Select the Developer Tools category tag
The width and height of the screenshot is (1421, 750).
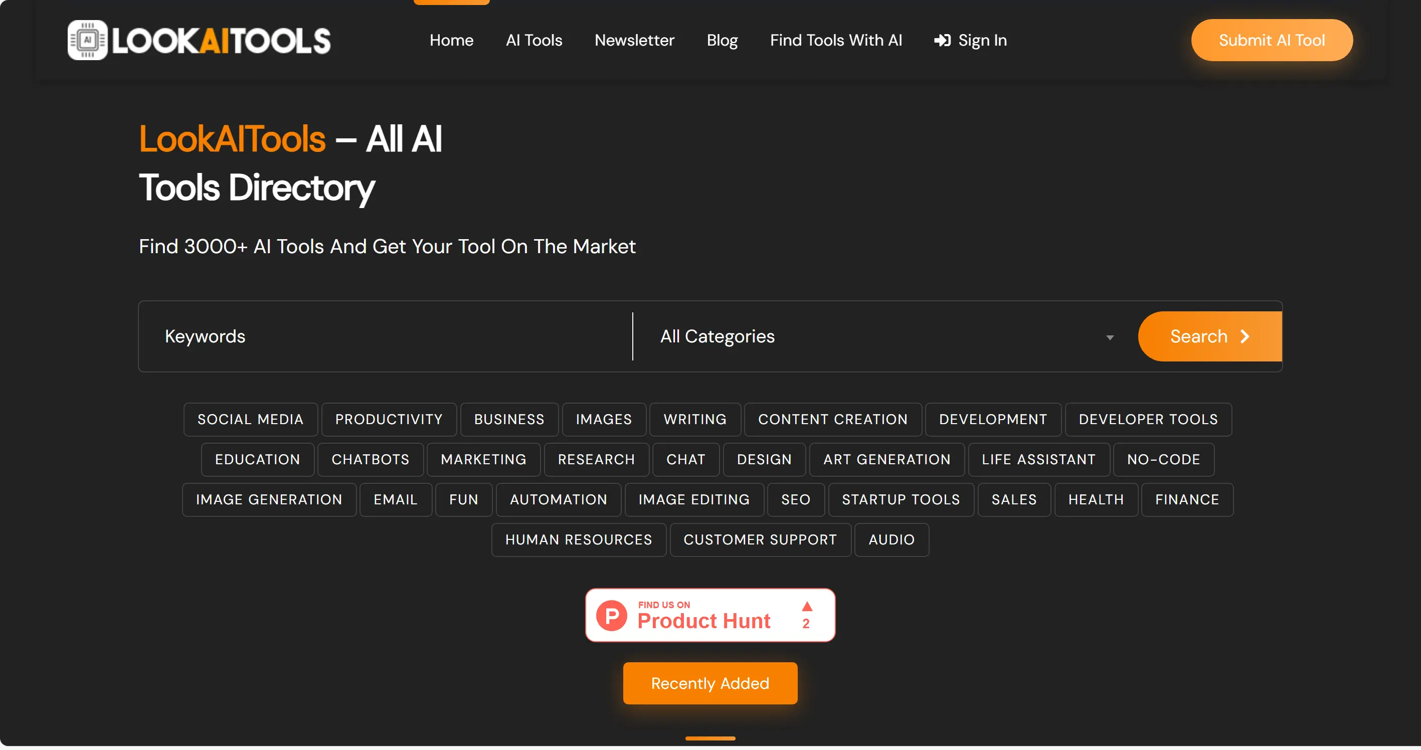click(1149, 420)
